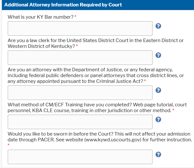Viewport: 194px width, 168px height.
Task: Open help for the KY Bar number field
Action: pos(158,26)
